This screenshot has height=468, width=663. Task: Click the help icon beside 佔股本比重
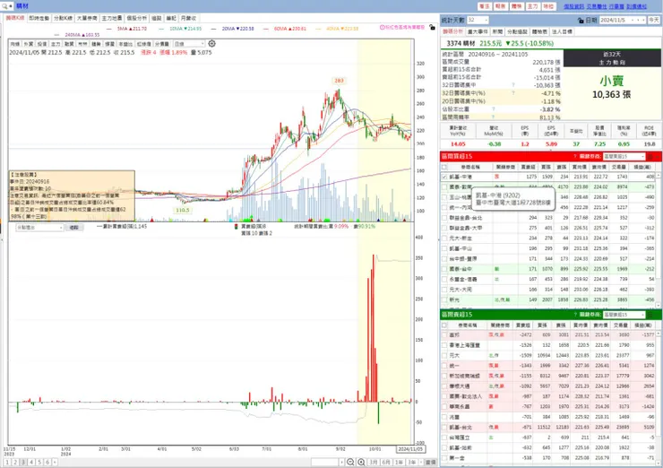[x=494, y=109]
